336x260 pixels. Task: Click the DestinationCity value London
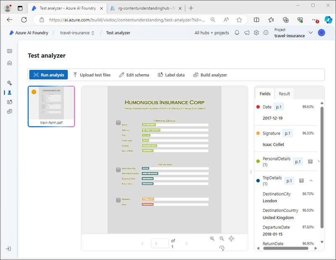click(x=270, y=201)
